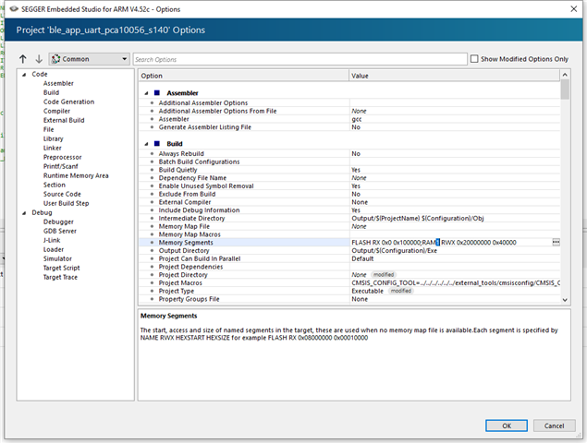587x443 pixels.
Task: Select Debugger under Debug
Action: (59, 221)
